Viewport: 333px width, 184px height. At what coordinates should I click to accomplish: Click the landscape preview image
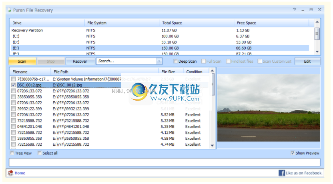(x=269, y=108)
